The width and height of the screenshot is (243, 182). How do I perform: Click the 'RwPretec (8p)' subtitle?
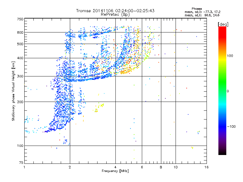coord(115,15)
